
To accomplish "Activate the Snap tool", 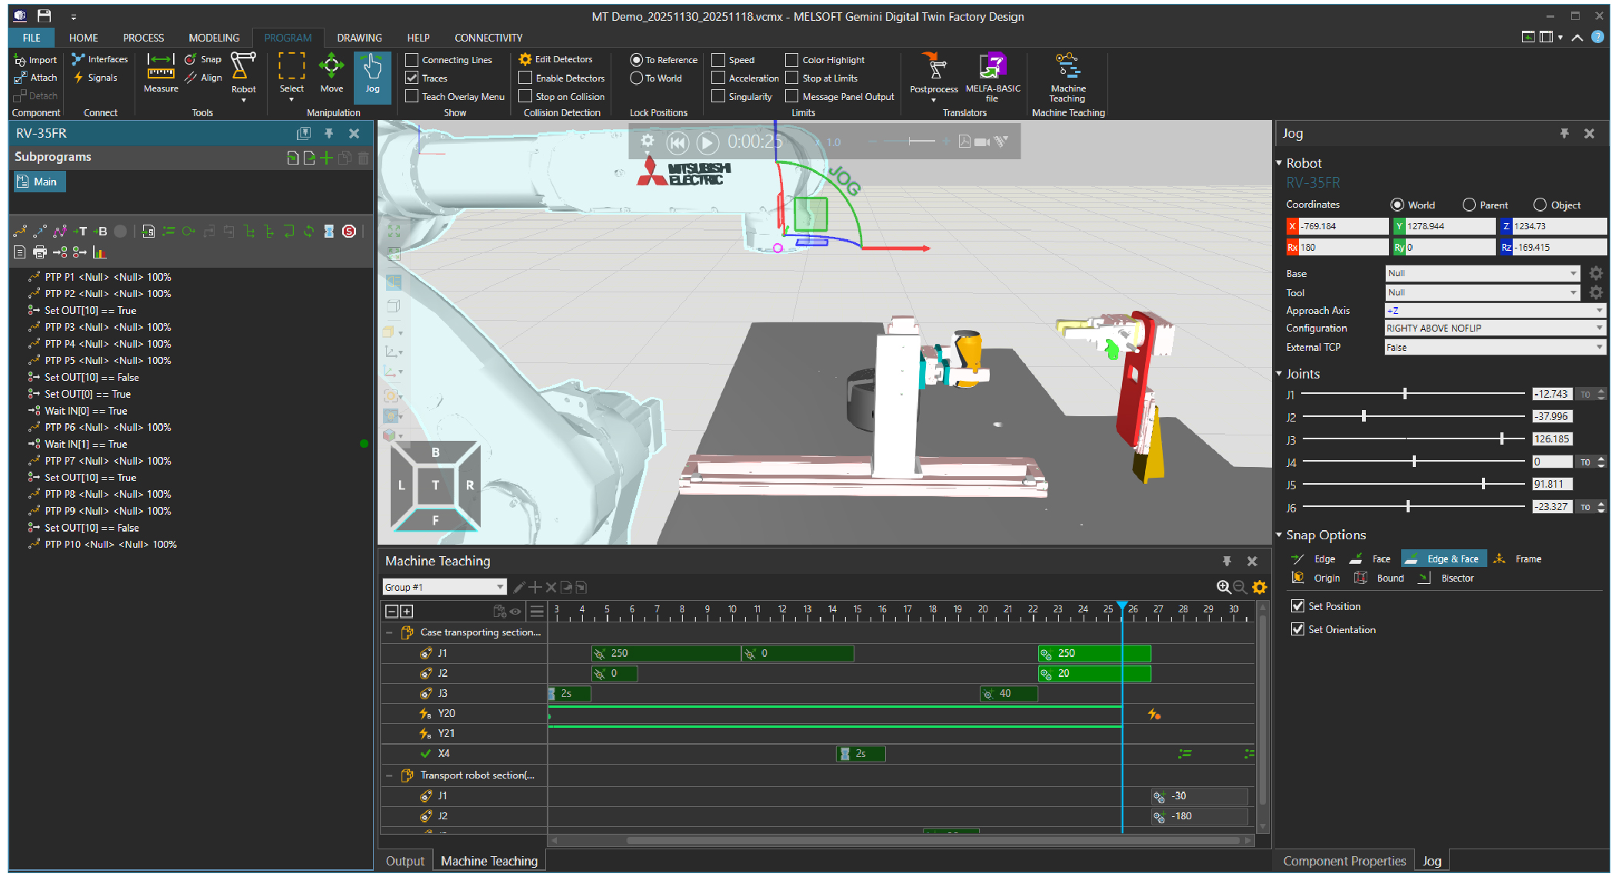I will click(x=203, y=59).
